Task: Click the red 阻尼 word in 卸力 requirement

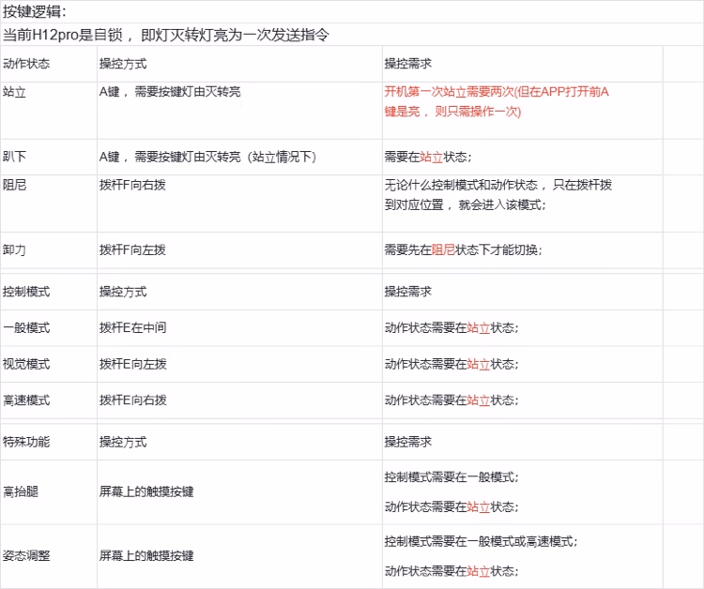Action: tap(442, 249)
